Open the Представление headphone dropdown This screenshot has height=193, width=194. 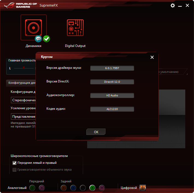(x=23, y=117)
